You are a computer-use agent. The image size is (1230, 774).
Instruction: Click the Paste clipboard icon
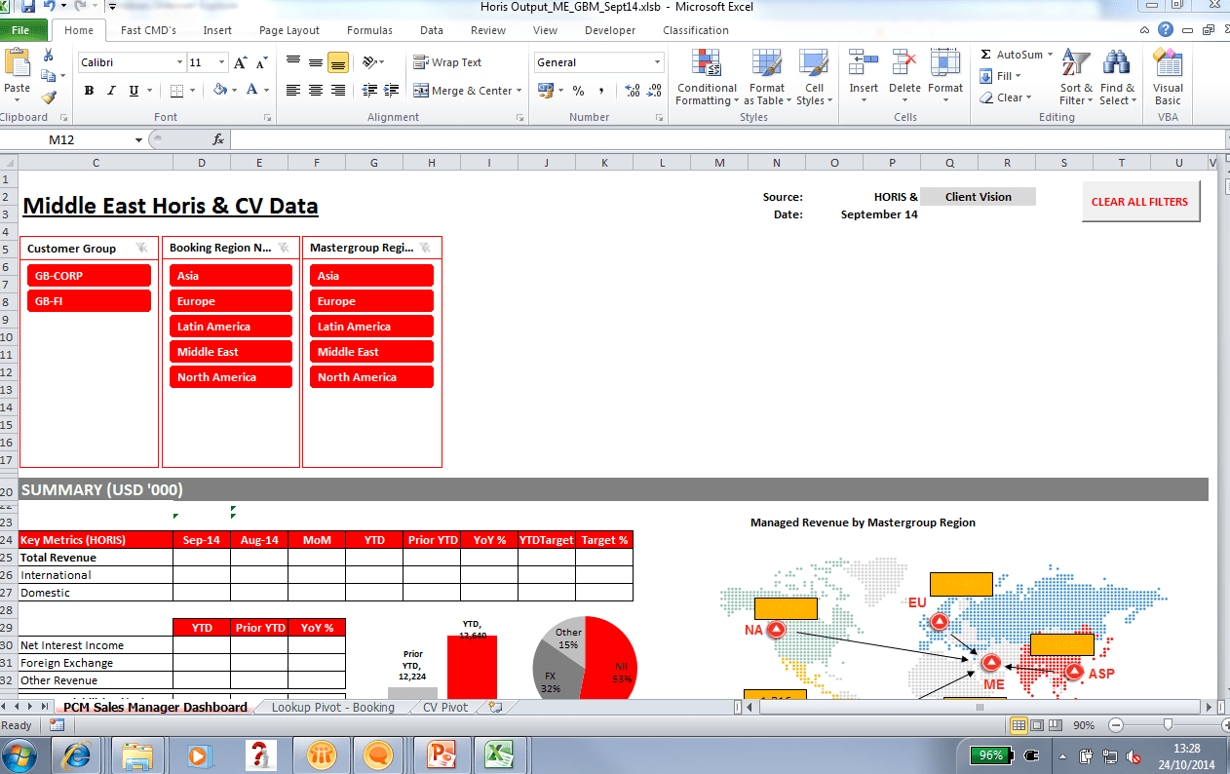pos(18,63)
